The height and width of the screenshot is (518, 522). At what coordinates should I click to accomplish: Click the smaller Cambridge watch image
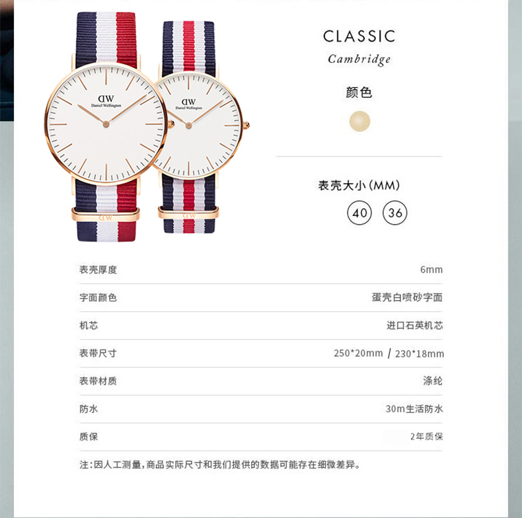click(200, 127)
